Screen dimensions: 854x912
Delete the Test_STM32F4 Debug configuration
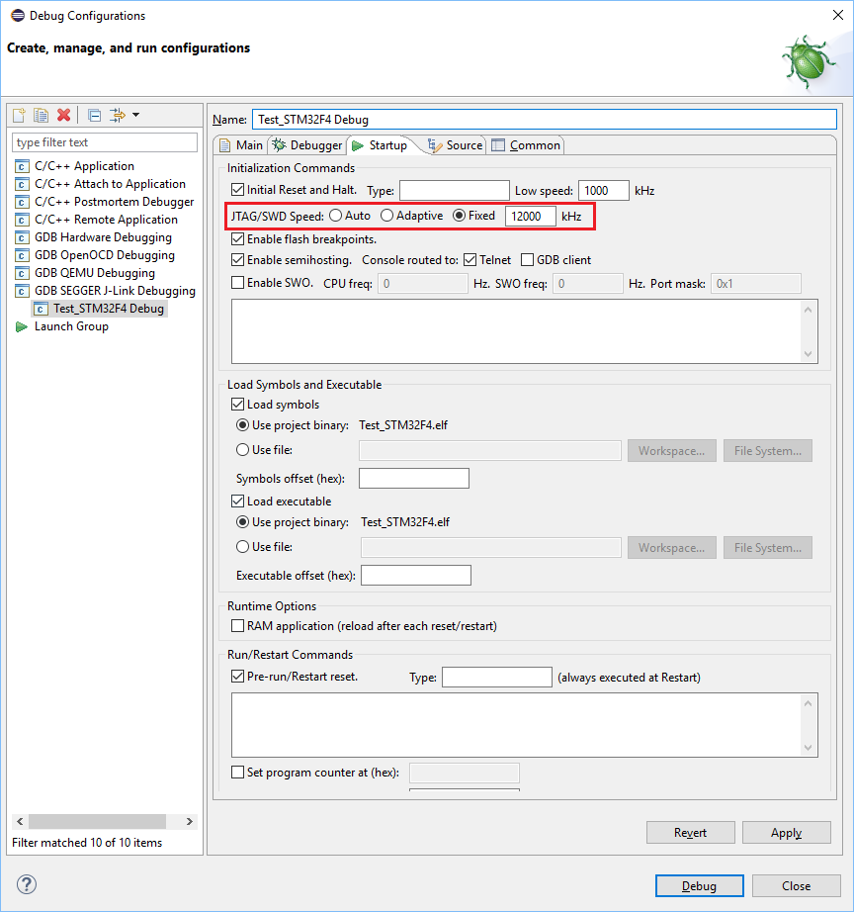click(63, 115)
